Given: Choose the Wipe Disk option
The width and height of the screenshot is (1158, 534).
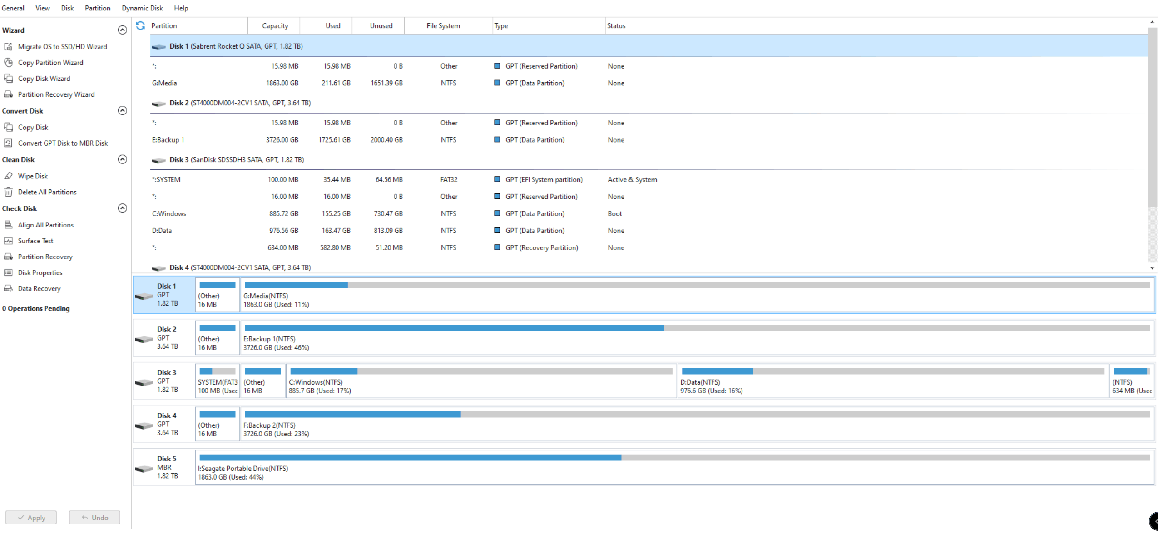Looking at the screenshot, I should click(x=33, y=176).
